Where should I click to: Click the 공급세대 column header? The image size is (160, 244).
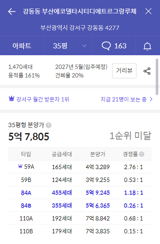tap(62, 154)
